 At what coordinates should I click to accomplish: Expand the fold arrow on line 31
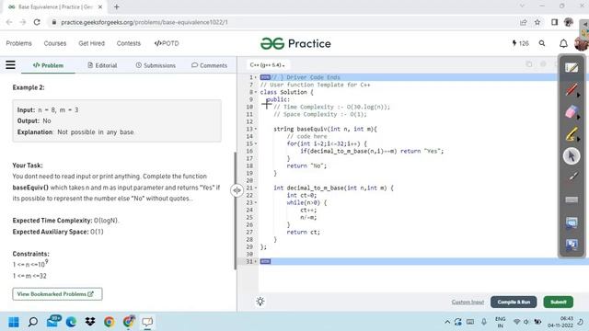point(256,261)
